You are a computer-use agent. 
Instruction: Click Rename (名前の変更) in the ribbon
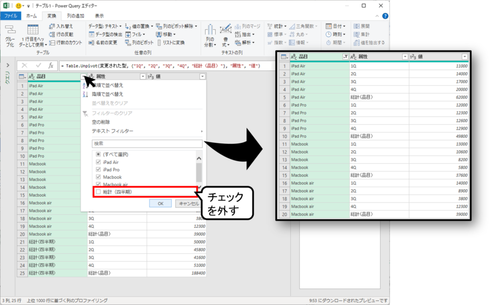103,42
